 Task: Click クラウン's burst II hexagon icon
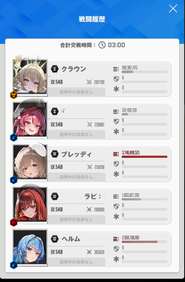pyautogui.click(x=55, y=69)
